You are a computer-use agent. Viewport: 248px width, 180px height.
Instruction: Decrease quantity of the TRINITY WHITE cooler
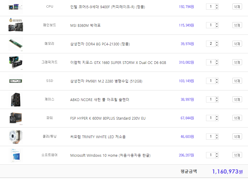[217, 138]
